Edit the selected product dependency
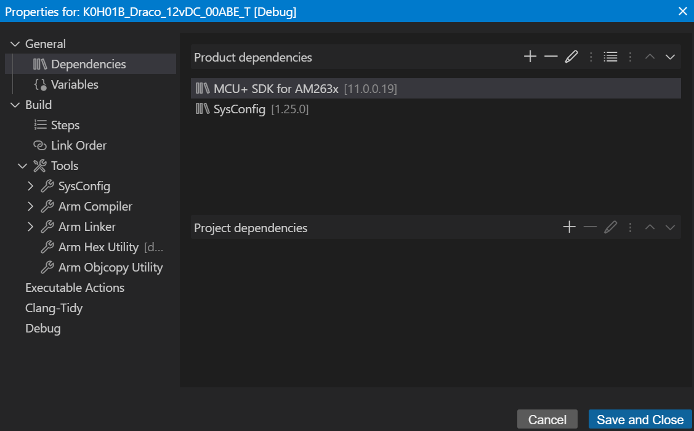694x431 pixels. click(x=571, y=57)
